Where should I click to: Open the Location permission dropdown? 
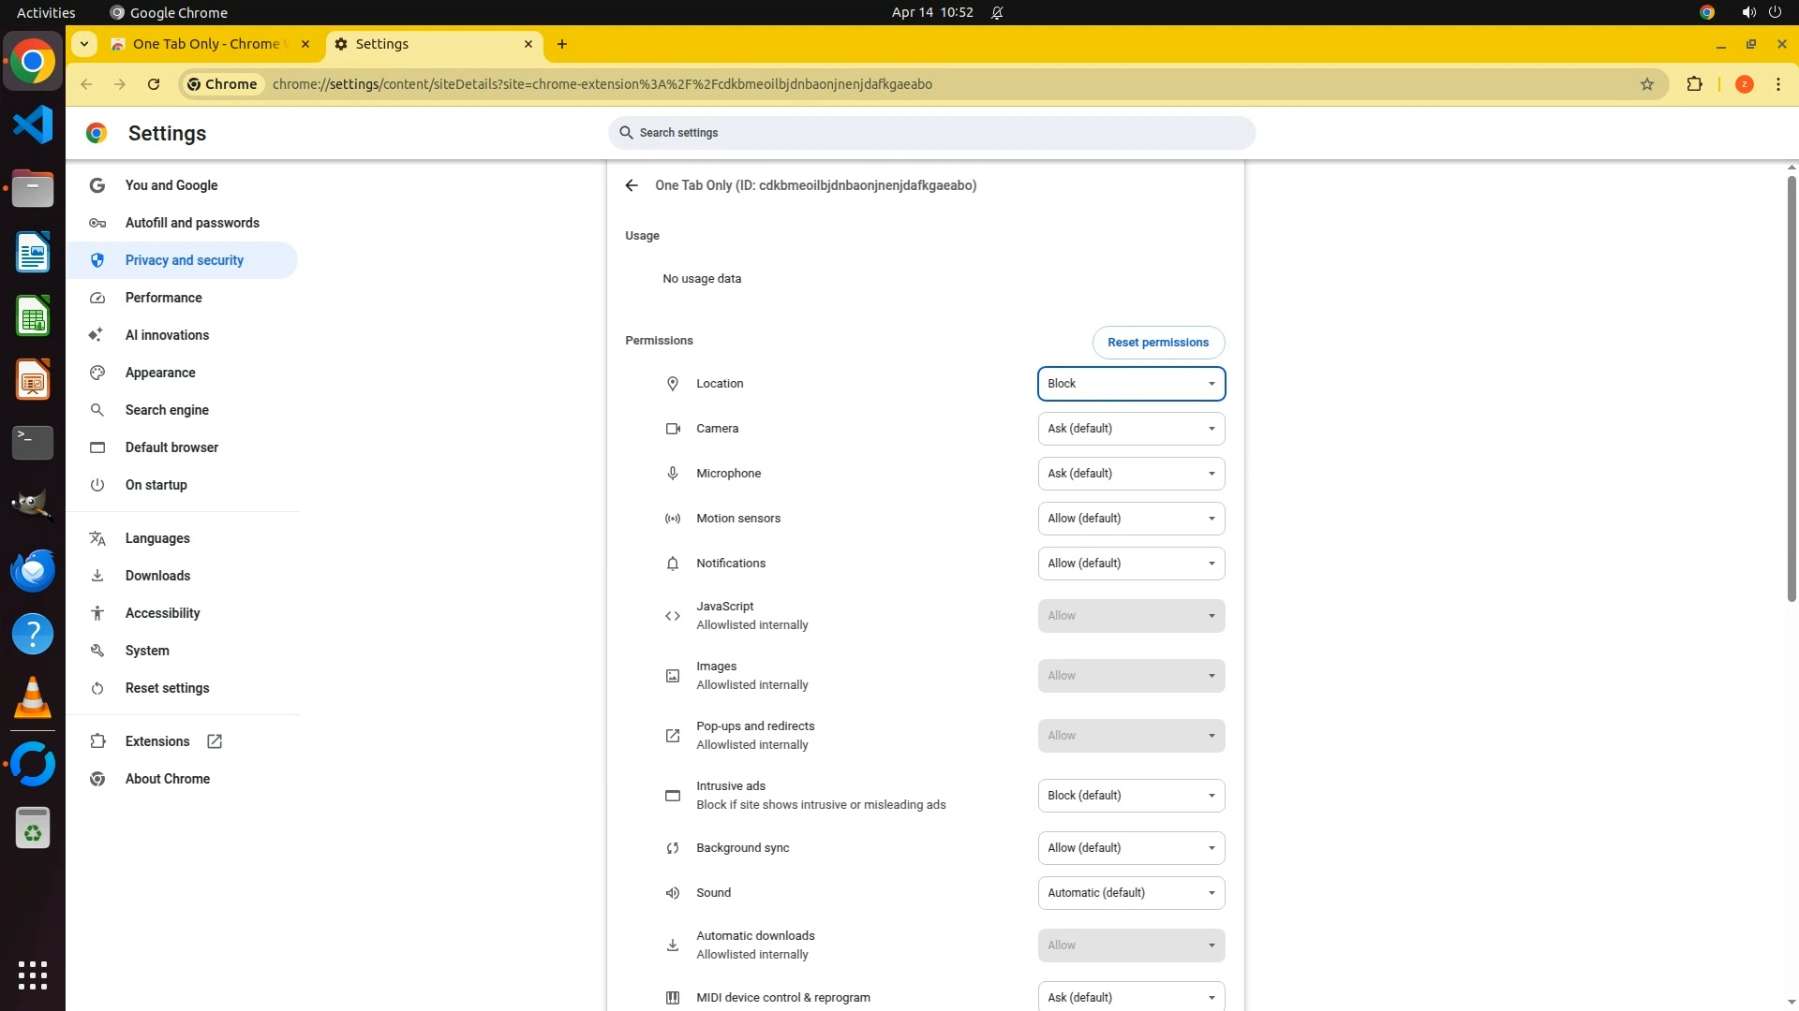(x=1131, y=384)
